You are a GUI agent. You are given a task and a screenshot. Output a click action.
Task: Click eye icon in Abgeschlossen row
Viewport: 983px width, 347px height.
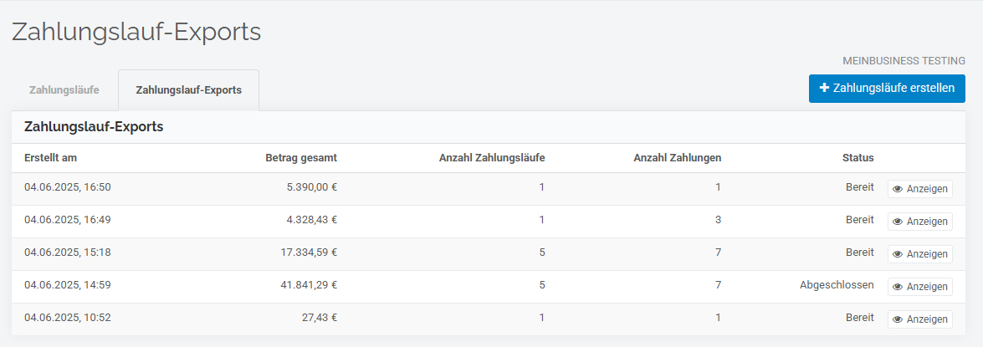898,287
